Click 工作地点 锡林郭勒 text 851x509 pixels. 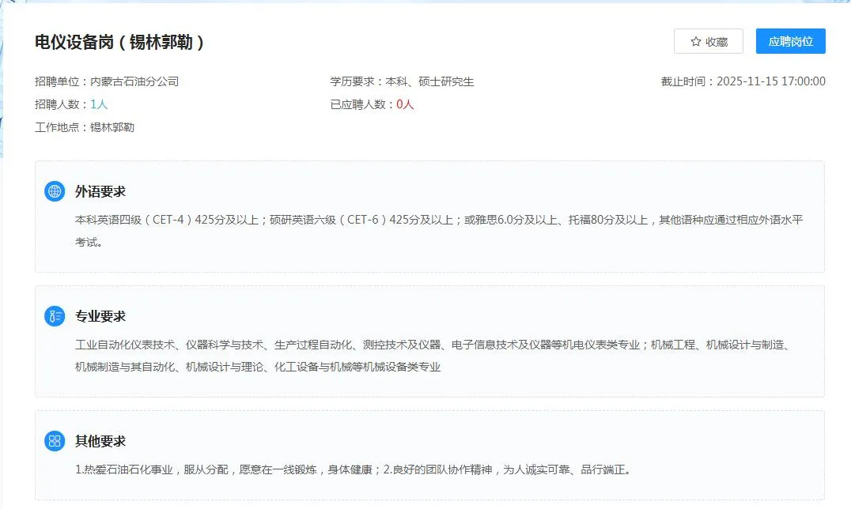(85, 127)
